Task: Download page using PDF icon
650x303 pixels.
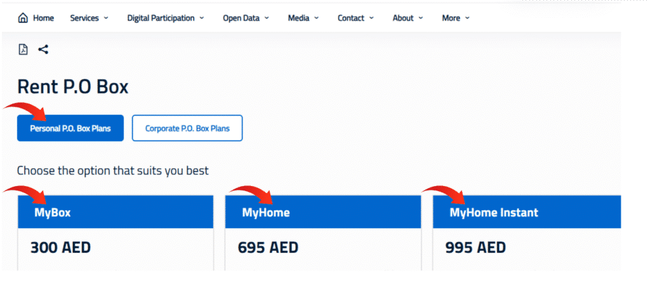Action: [23, 50]
